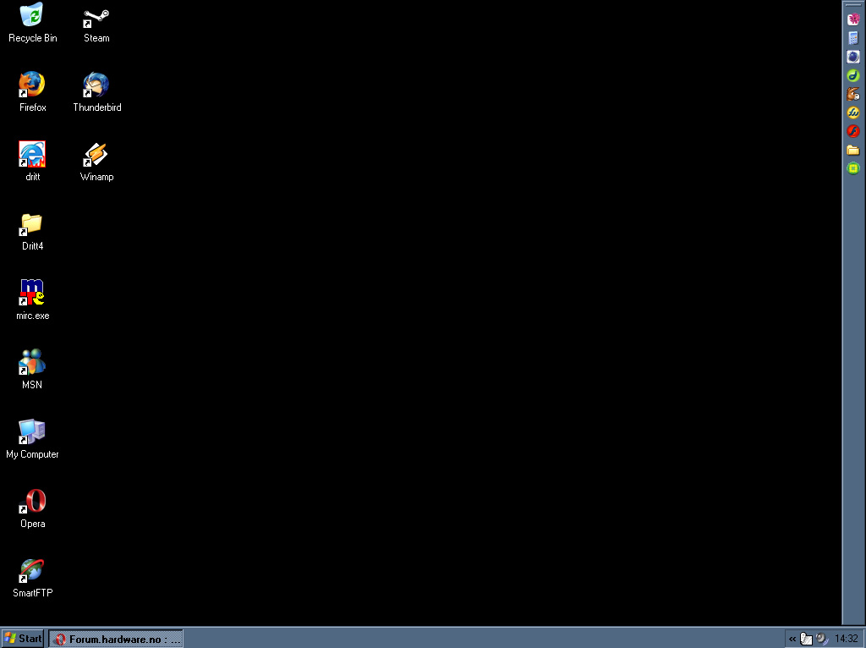Select the mirc.exe desktop shortcut

(x=32, y=300)
